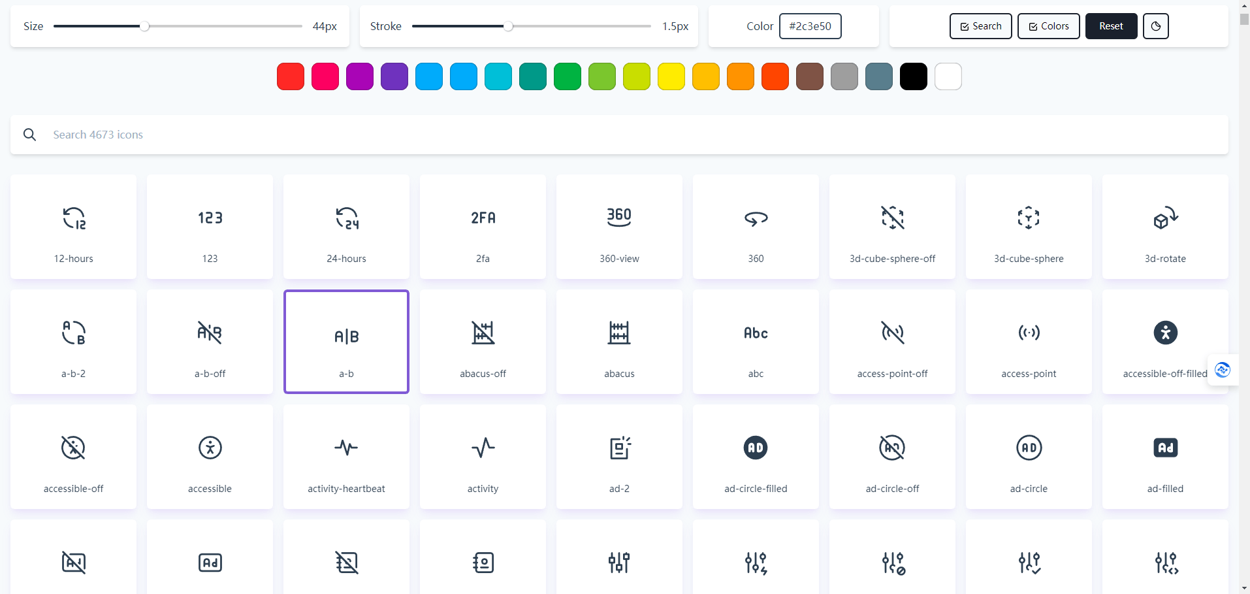This screenshot has width=1250, height=594.
Task: Select the activity-heartbeat icon
Action: (x=346, y=457)
